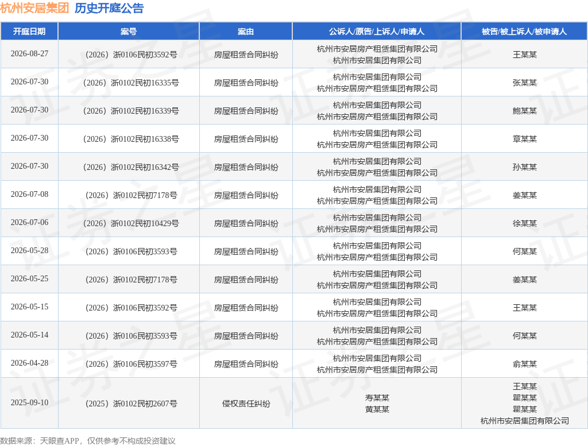This screenshot has height=446, width=588.
Task: Click the 侵权责任纠纷 case cause cell
Action: pyautogui.click(x=246, y=404)
